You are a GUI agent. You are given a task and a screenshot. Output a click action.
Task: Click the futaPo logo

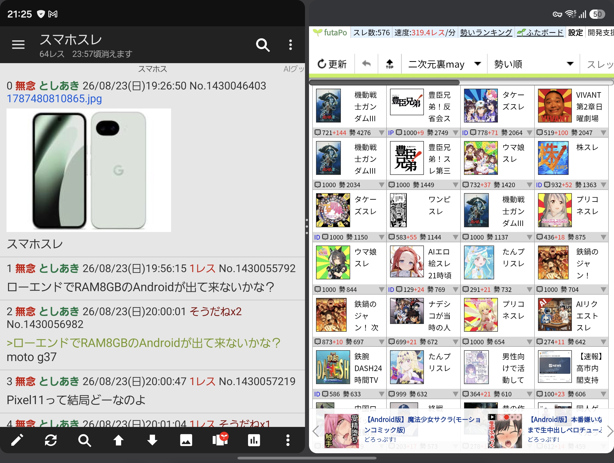pos(330,33)
